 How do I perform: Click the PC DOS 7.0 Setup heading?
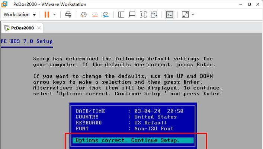[26, 41]
